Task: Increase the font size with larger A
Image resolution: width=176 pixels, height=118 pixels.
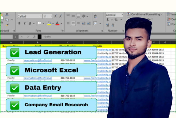Action: 56,16
